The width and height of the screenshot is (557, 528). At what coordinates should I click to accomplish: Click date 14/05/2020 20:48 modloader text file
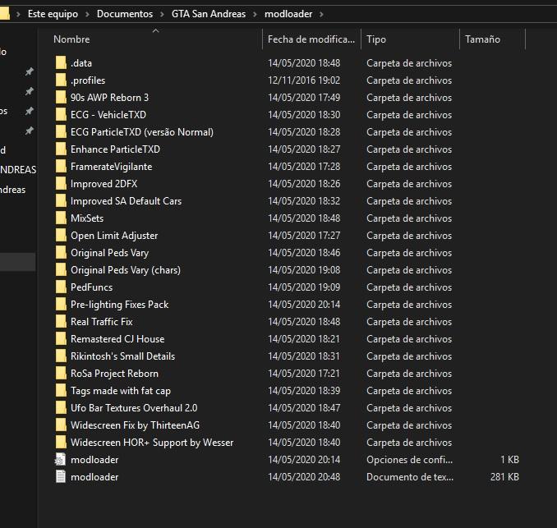(x=304, y=476)
